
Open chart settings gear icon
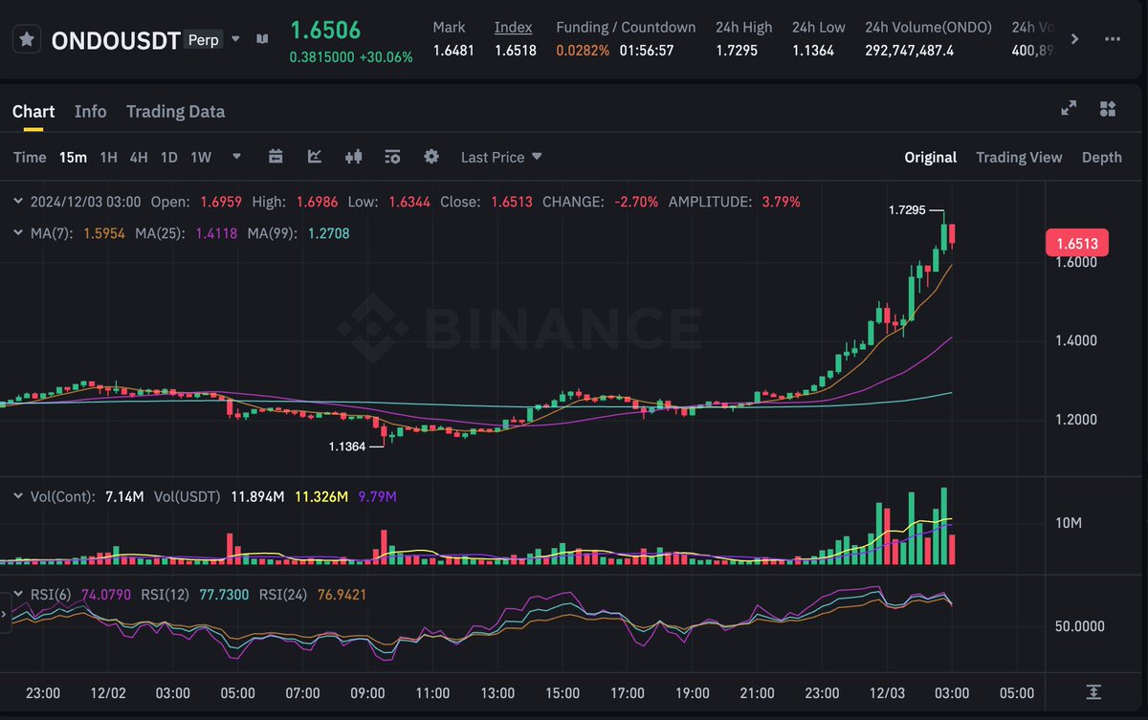click(x=431, y=156)
